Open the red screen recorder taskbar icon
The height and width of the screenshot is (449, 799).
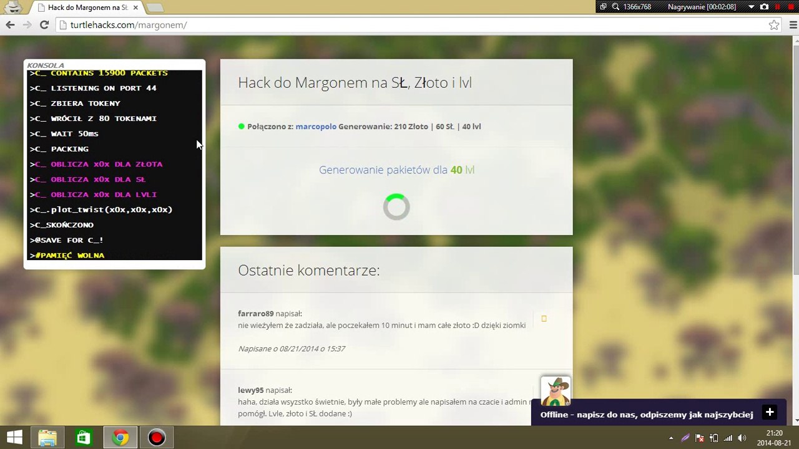(157, 437)
